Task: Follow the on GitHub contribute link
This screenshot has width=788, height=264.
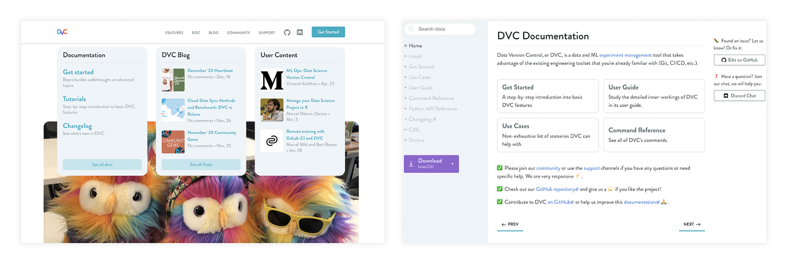Action: pos(560,202)
